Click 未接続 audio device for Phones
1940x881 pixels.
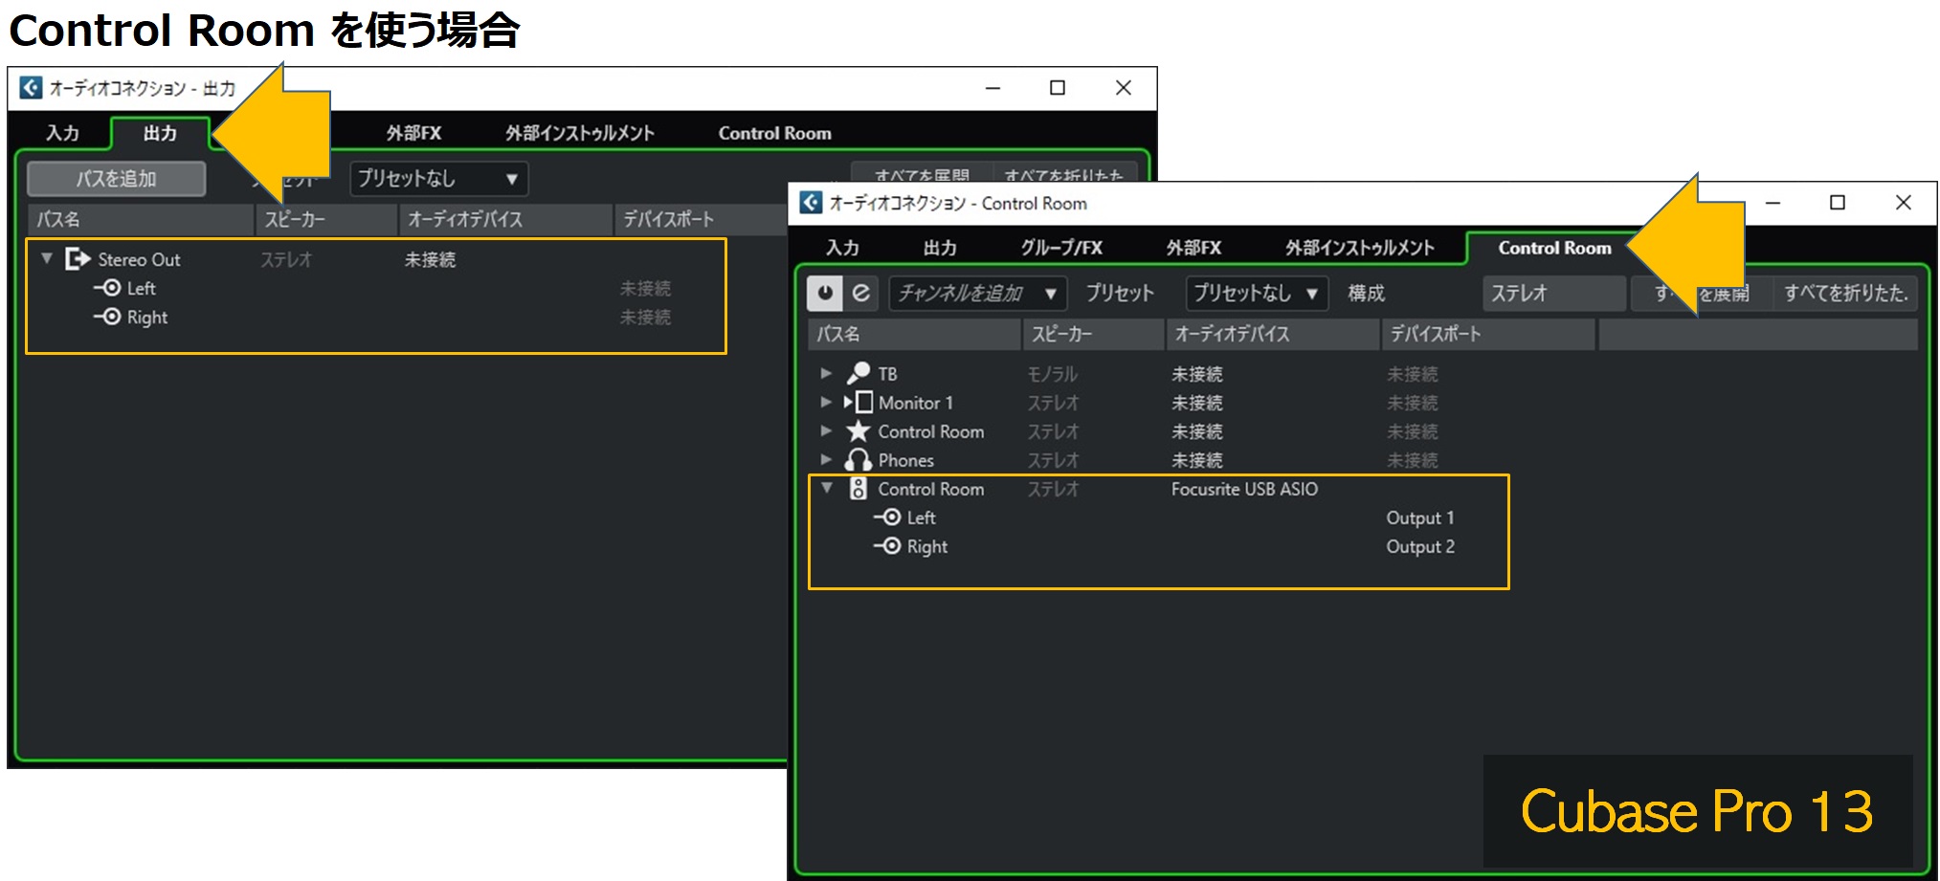point(1197,460)
